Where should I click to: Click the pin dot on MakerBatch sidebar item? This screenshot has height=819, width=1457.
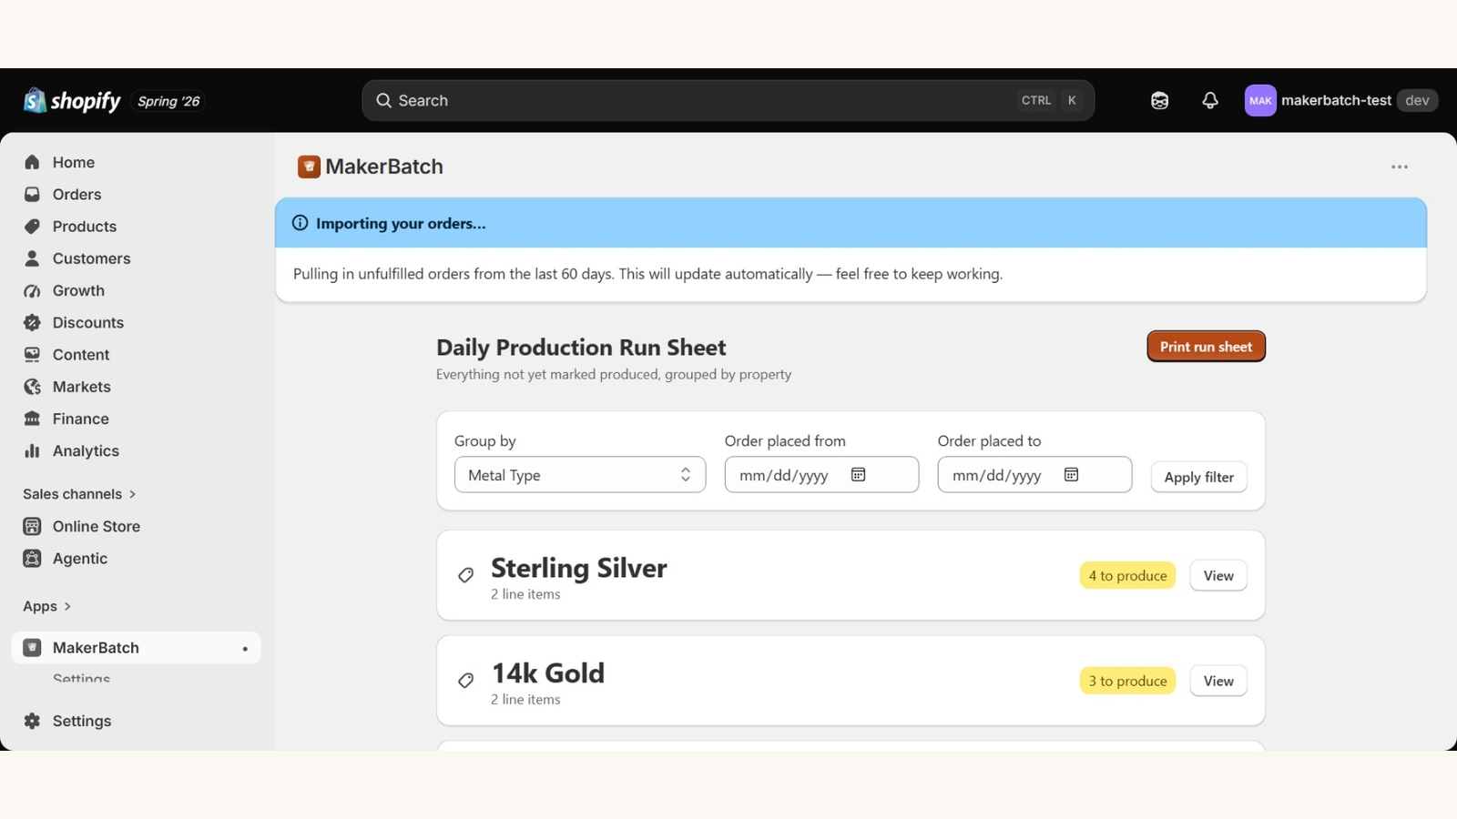coord(245,649)
